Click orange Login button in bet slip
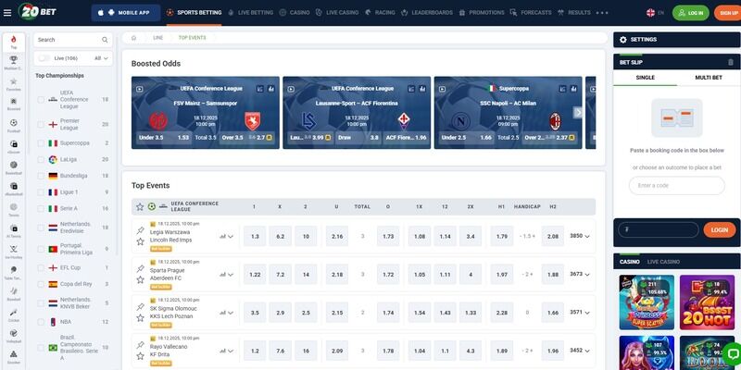Screen dimensions: 741x370 point(720,229)
